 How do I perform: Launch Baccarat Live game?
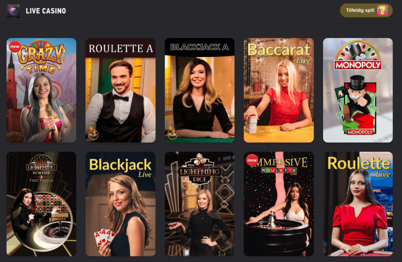tap(279, 90)
